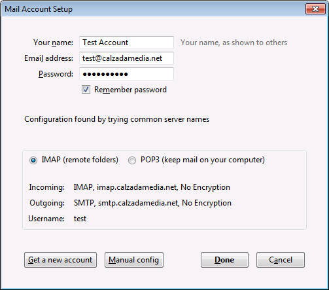Click the Email address input field

pyautogui.click(x=126, y=58)
